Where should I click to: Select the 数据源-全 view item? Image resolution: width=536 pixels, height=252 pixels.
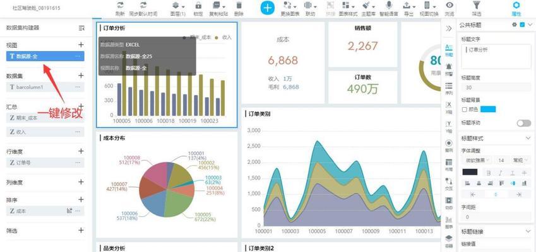45,56
